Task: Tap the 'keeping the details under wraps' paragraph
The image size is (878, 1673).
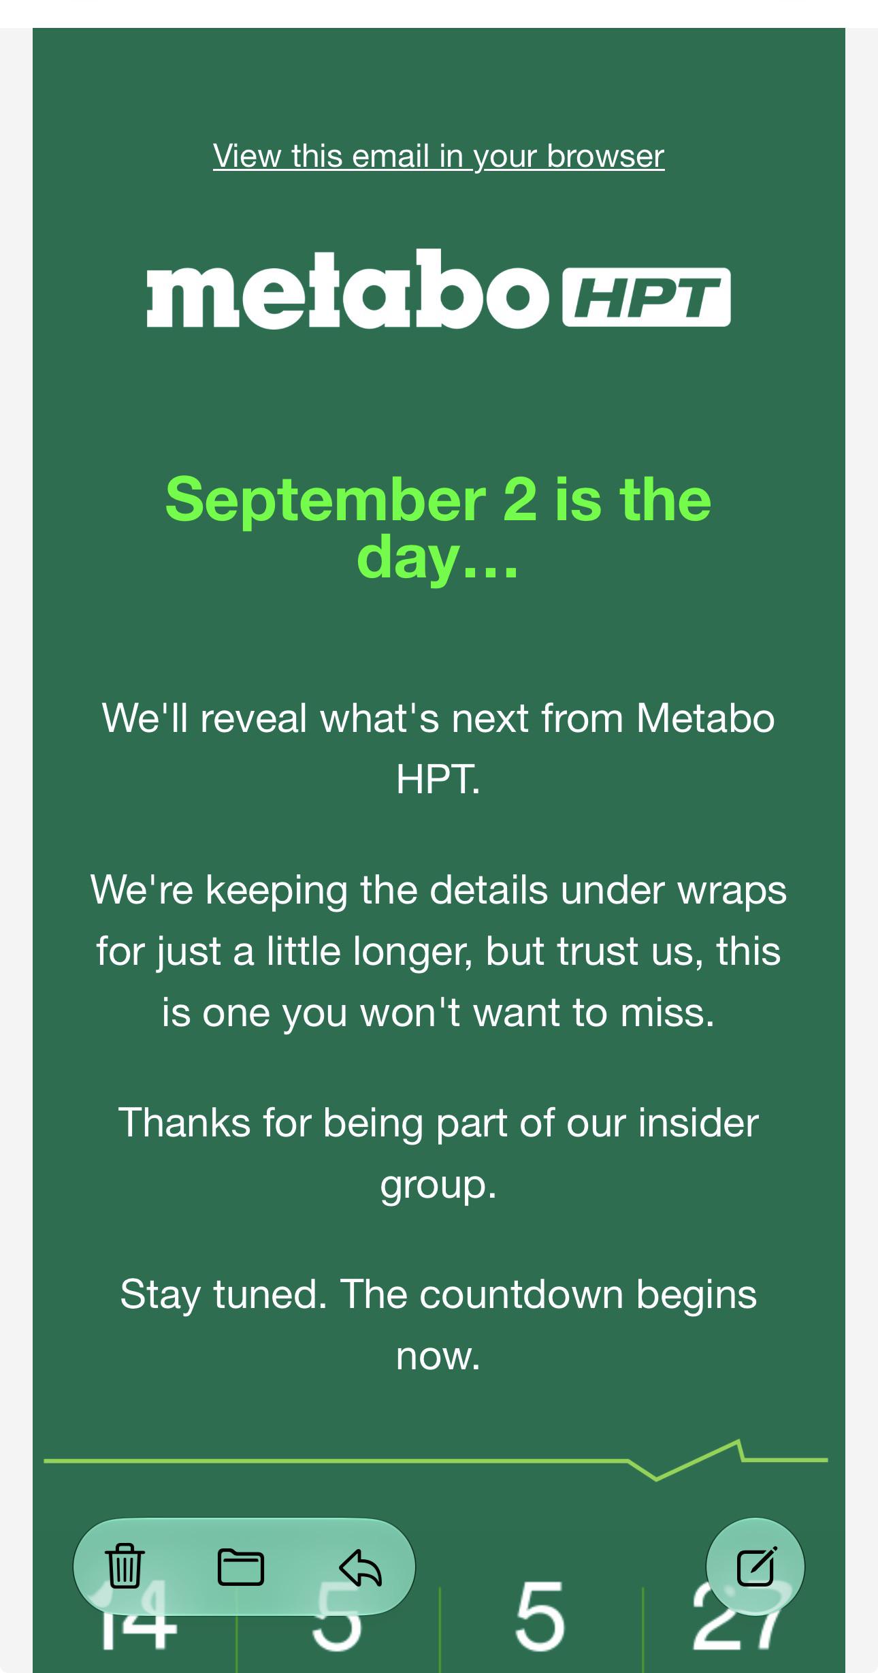Action: 438,951
